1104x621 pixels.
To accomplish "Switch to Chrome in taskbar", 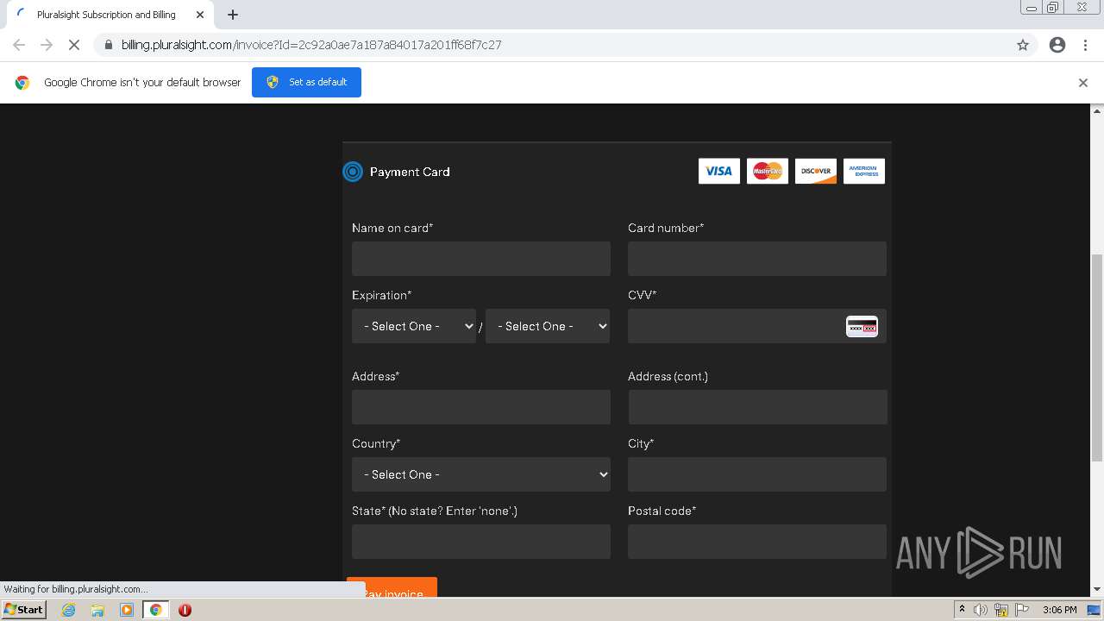I will [x=156, y=610].
